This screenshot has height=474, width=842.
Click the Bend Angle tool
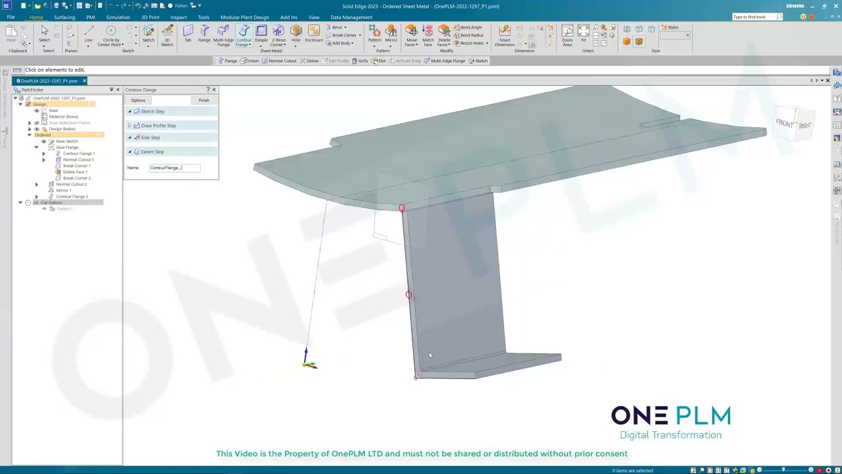(468, 28)
